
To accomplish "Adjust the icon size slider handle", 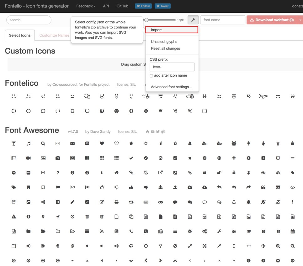I will coord(146,20).
